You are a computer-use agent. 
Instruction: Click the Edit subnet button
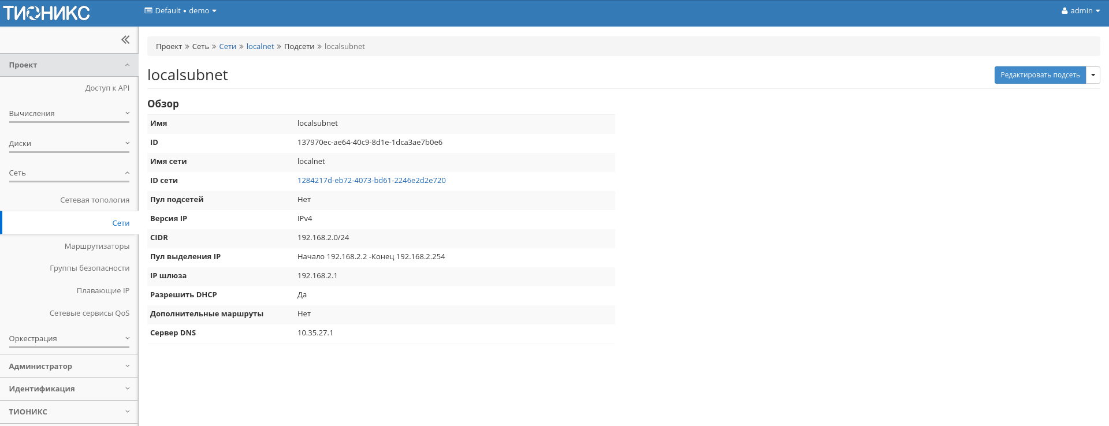(x=1040, y=75)
